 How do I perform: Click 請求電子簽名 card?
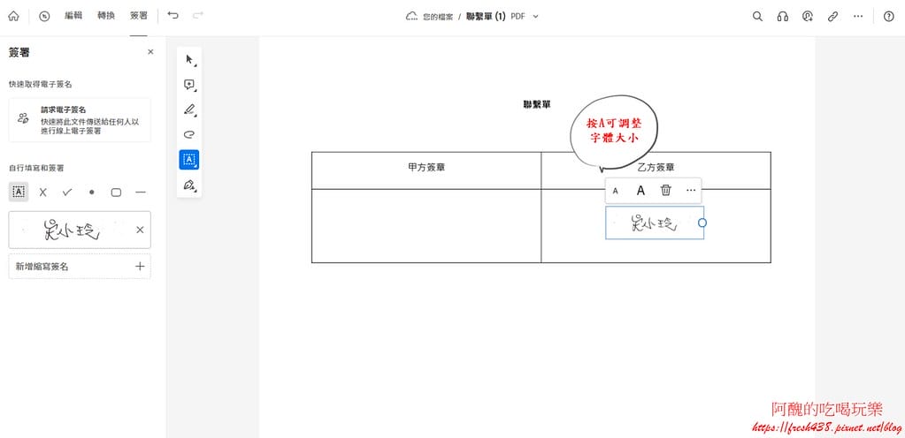click(80, 120)
